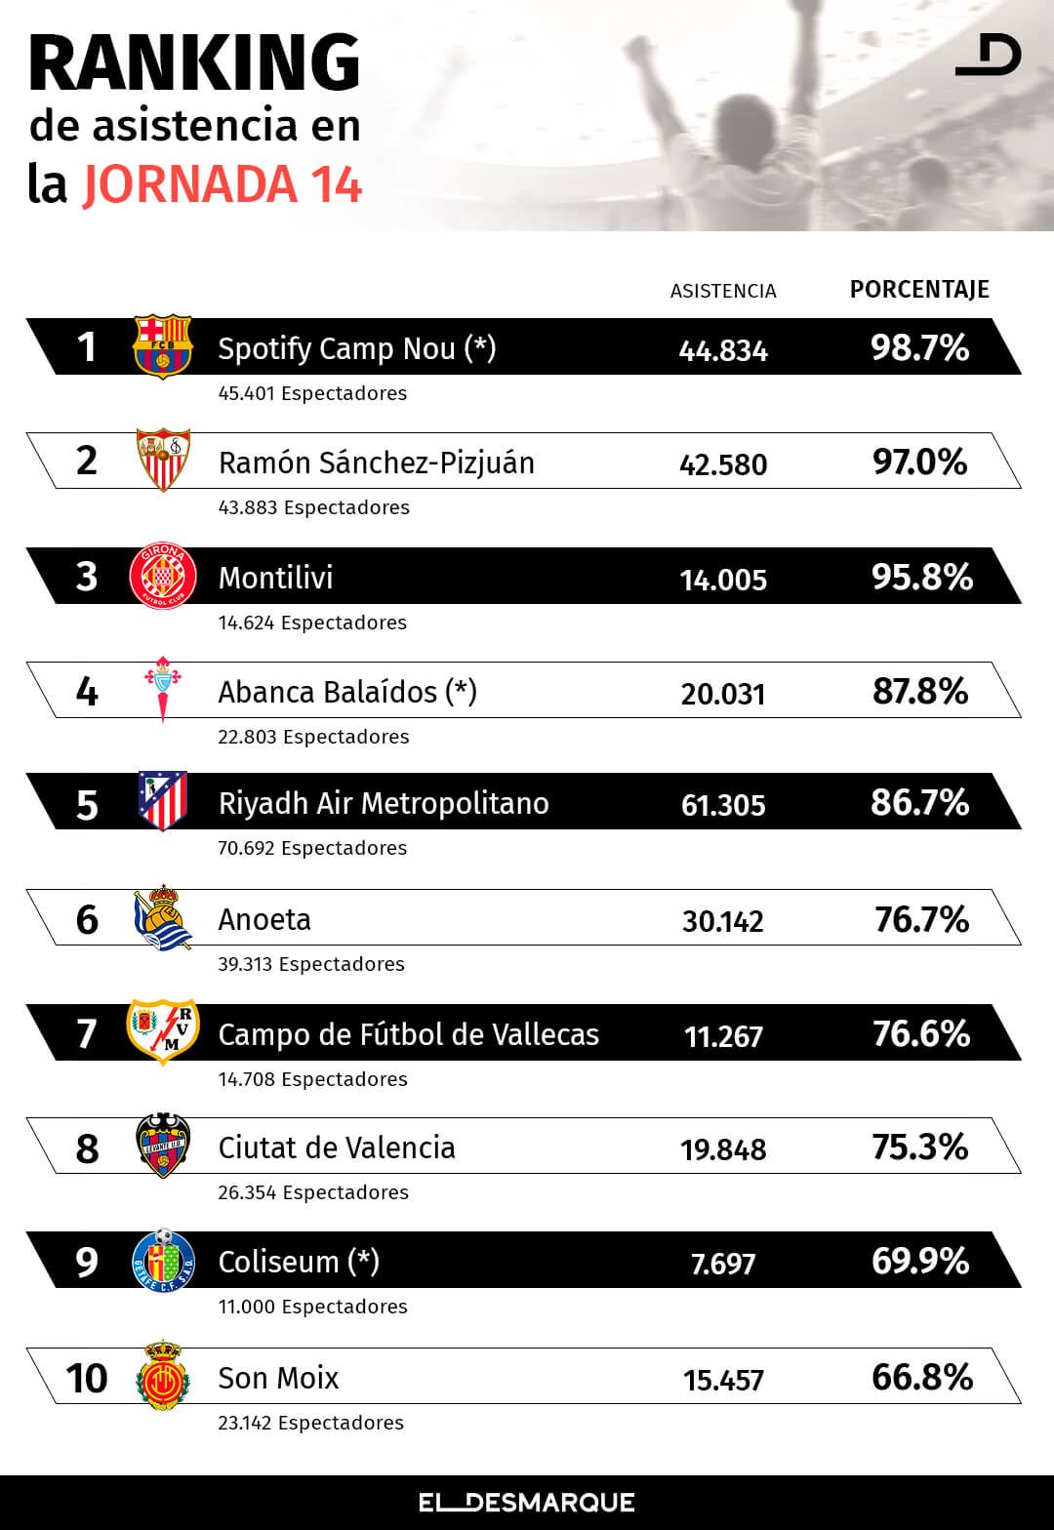This screenshot has width=1054, height=1530.
Task: Select the Rayo Vallecano badge
Action: [x=163, y=1031]
